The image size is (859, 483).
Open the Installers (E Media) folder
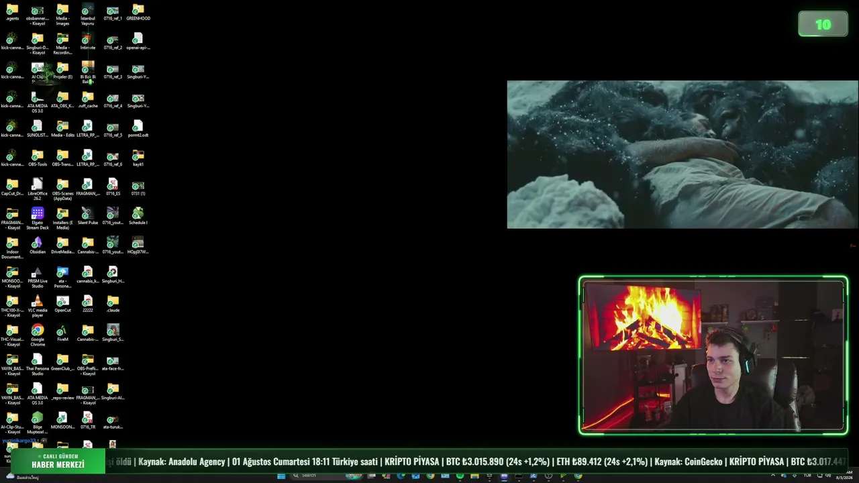pos(62,219)
